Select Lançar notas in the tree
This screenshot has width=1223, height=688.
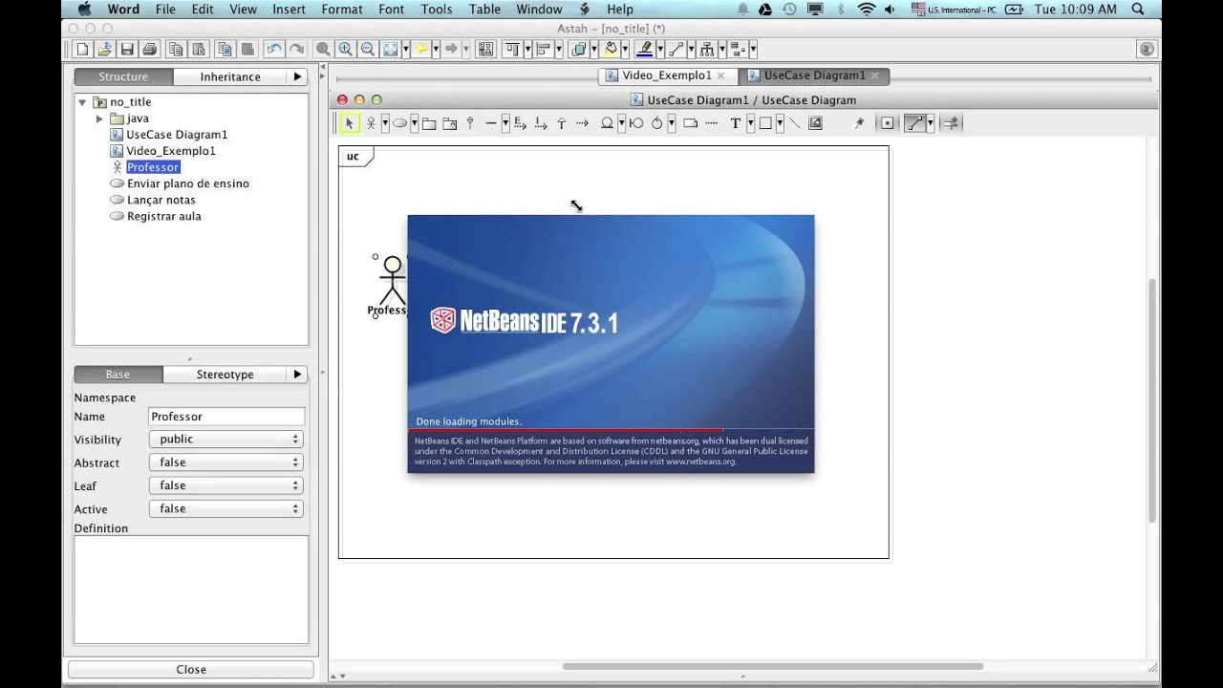[x=161, y=200]
